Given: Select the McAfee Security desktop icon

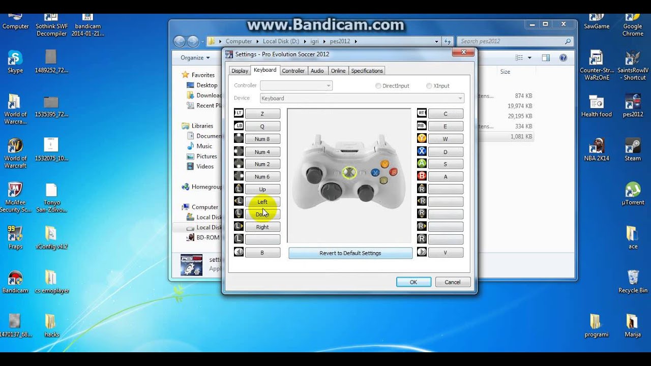Looking at the screenshot, I should pos(15,197).
